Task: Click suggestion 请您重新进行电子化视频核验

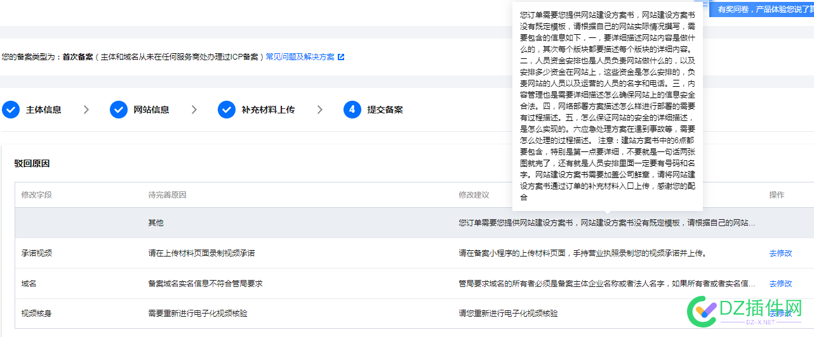Action: click(x=508, y=313)
